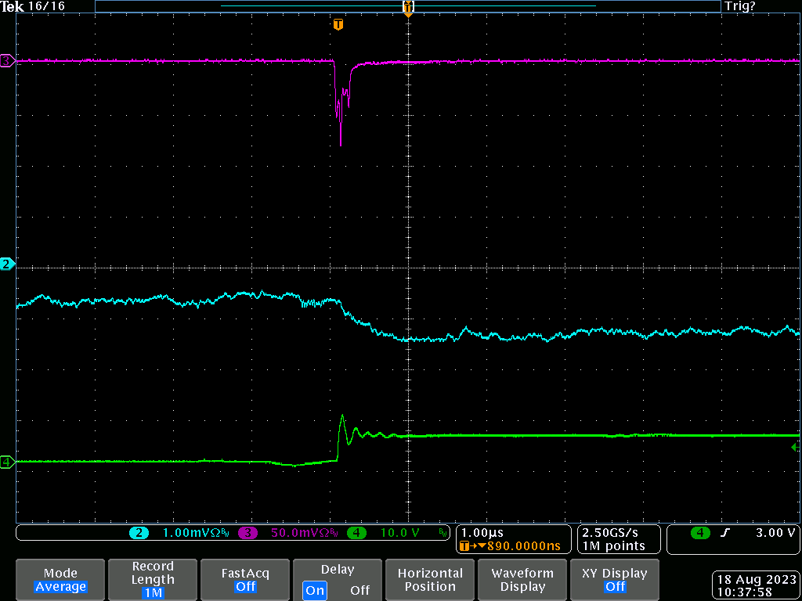This screenshot has width=802, height=601.
Task: Open the Waveform Display menu
Action: (x=522, y=580)
